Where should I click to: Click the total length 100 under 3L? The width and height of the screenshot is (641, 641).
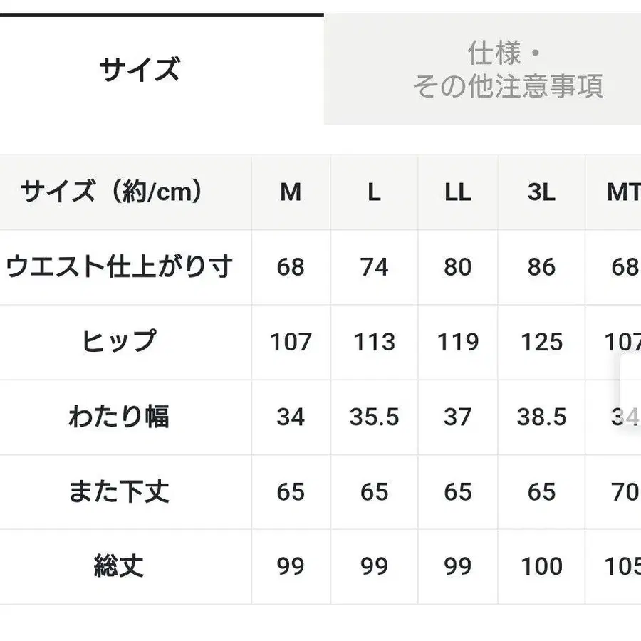pos(541,566)
